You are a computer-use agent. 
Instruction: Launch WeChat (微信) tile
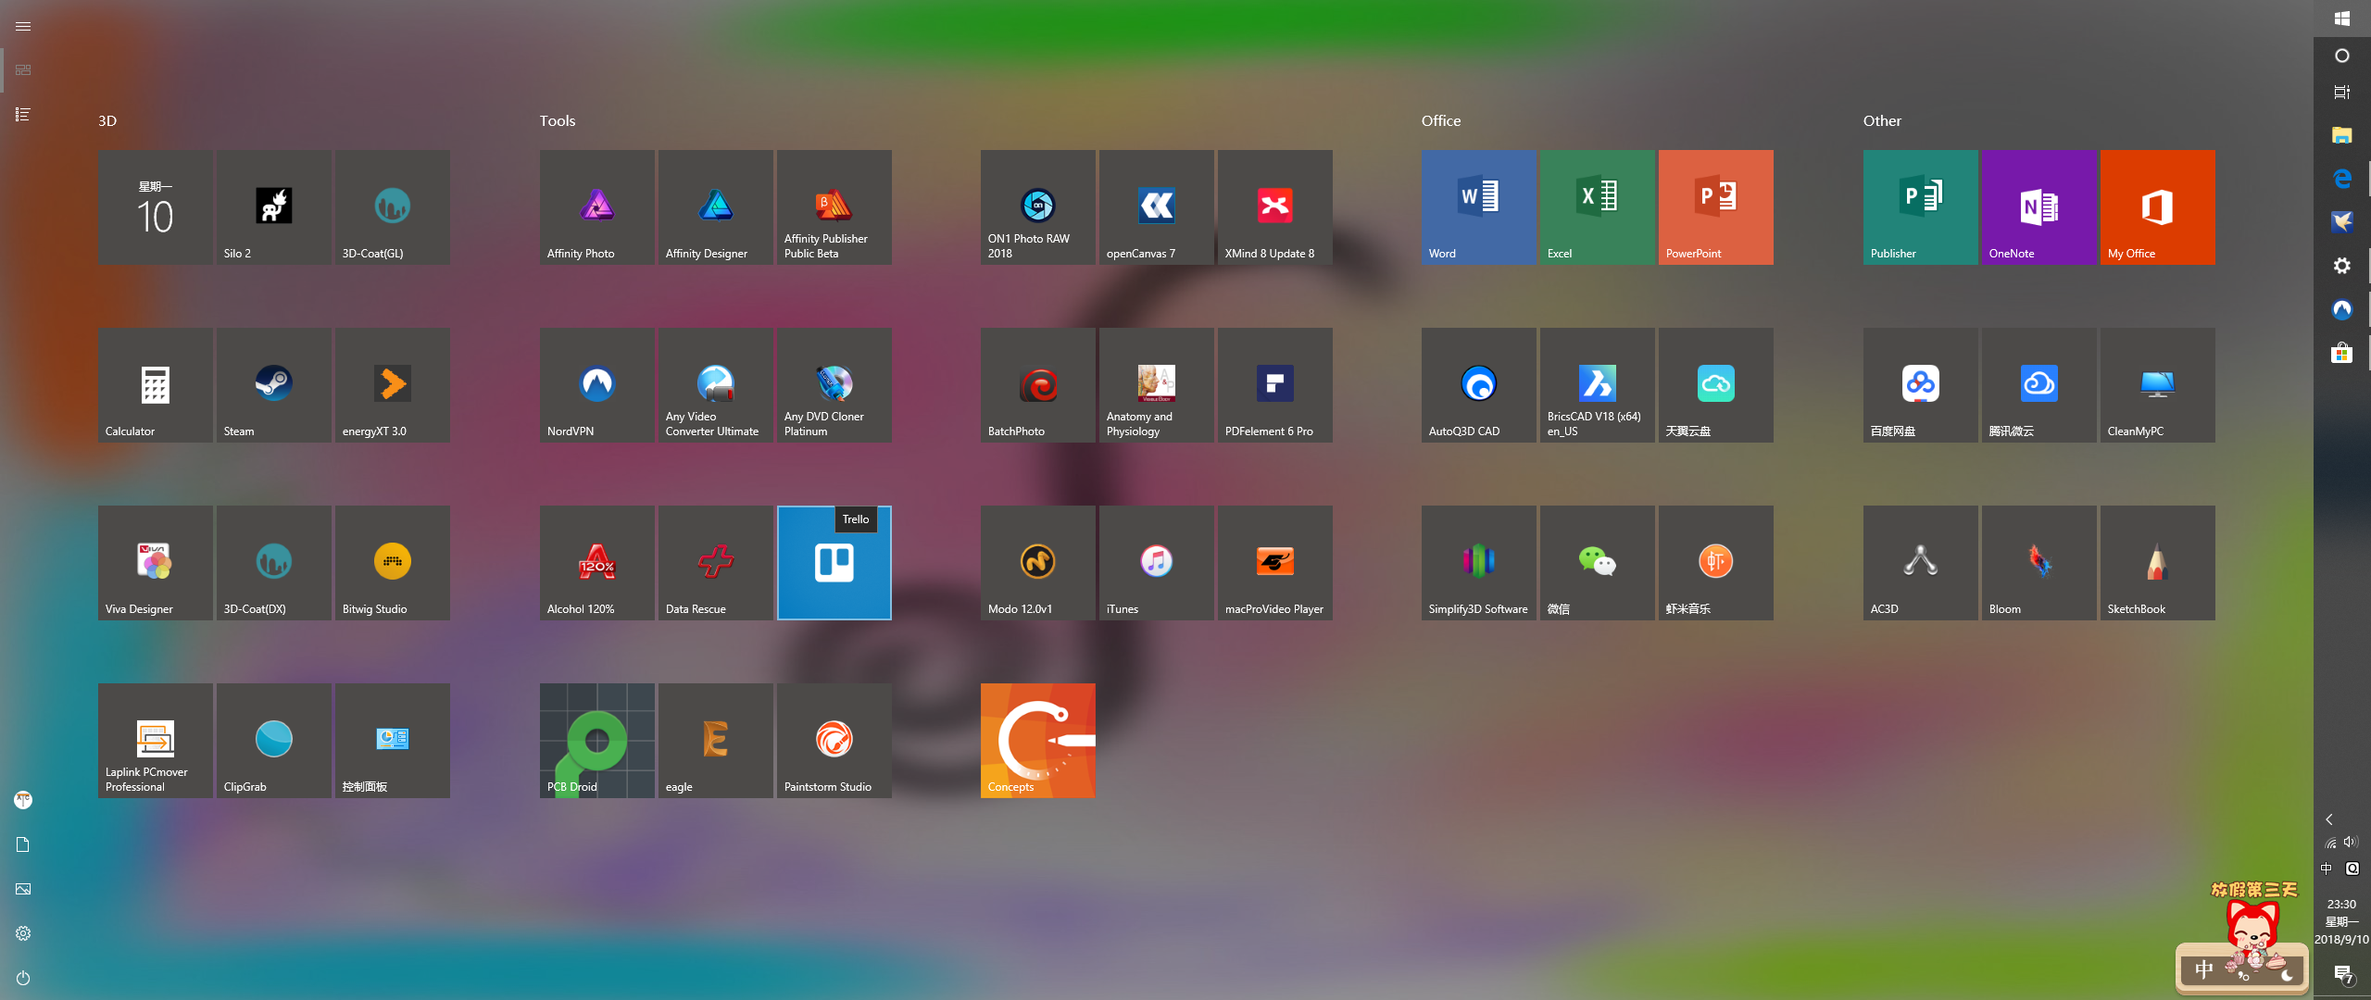(1597, 563)
